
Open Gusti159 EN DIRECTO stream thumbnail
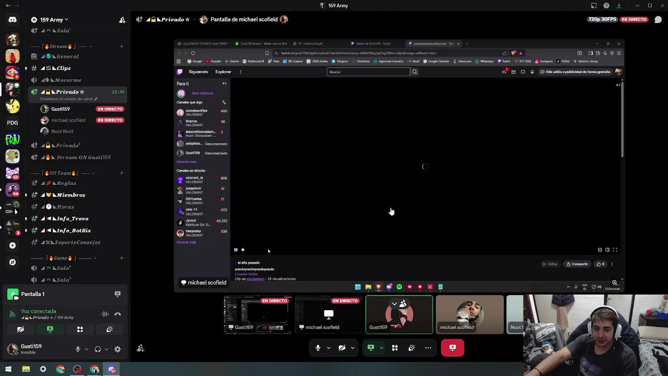(258, 314)
